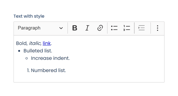This screenshot has width=178, height=96.
Task: Open the blue 'link' hyperlink
Action: [47, 43]
